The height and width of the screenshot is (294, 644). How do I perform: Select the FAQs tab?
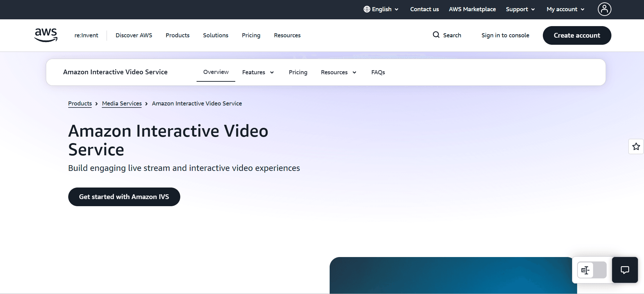pyautogui.click(x=378, y=72)
